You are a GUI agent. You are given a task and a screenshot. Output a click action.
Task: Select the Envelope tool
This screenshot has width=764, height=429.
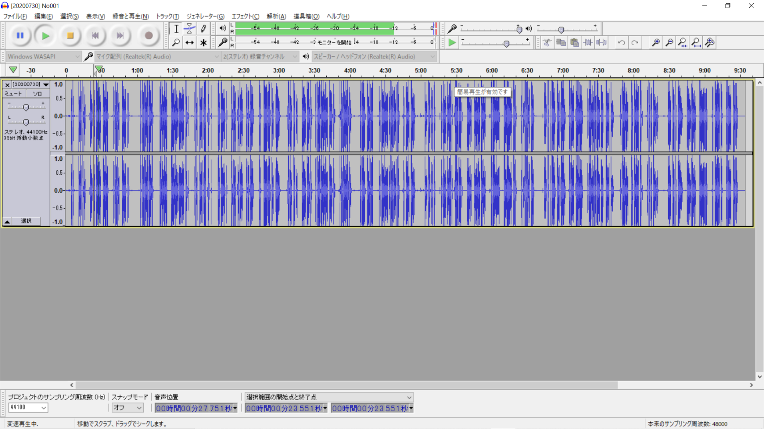(190, 29)
